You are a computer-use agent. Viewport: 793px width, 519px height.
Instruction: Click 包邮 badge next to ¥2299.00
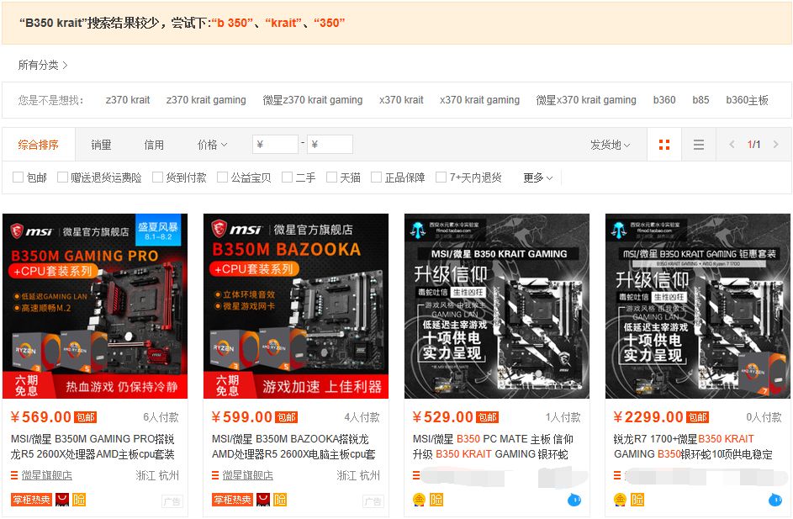tap(697, 417)
